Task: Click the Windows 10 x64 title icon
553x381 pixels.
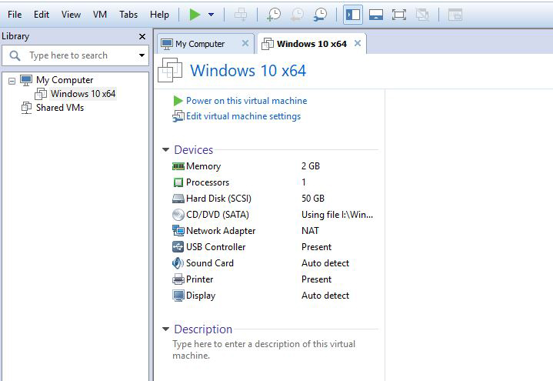Action: (170, 70)
